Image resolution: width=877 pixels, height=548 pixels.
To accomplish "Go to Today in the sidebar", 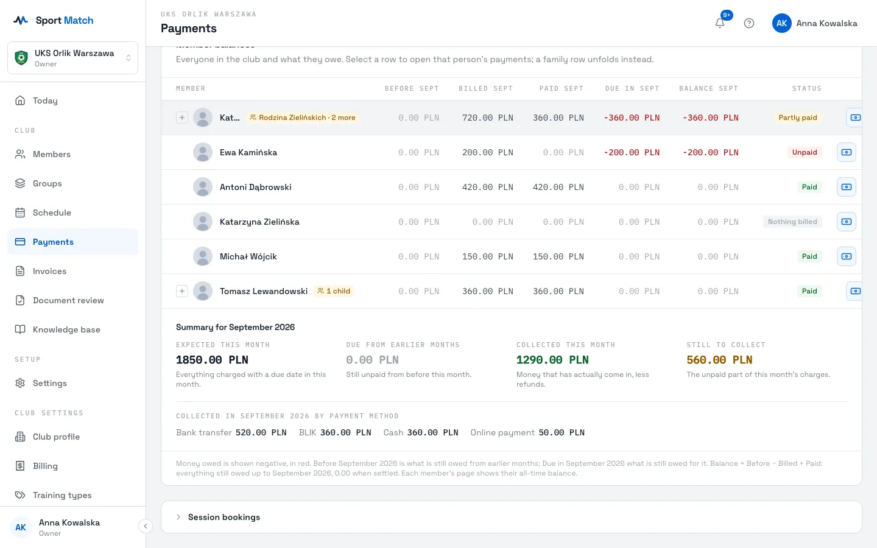I will (x=72, y=100).
